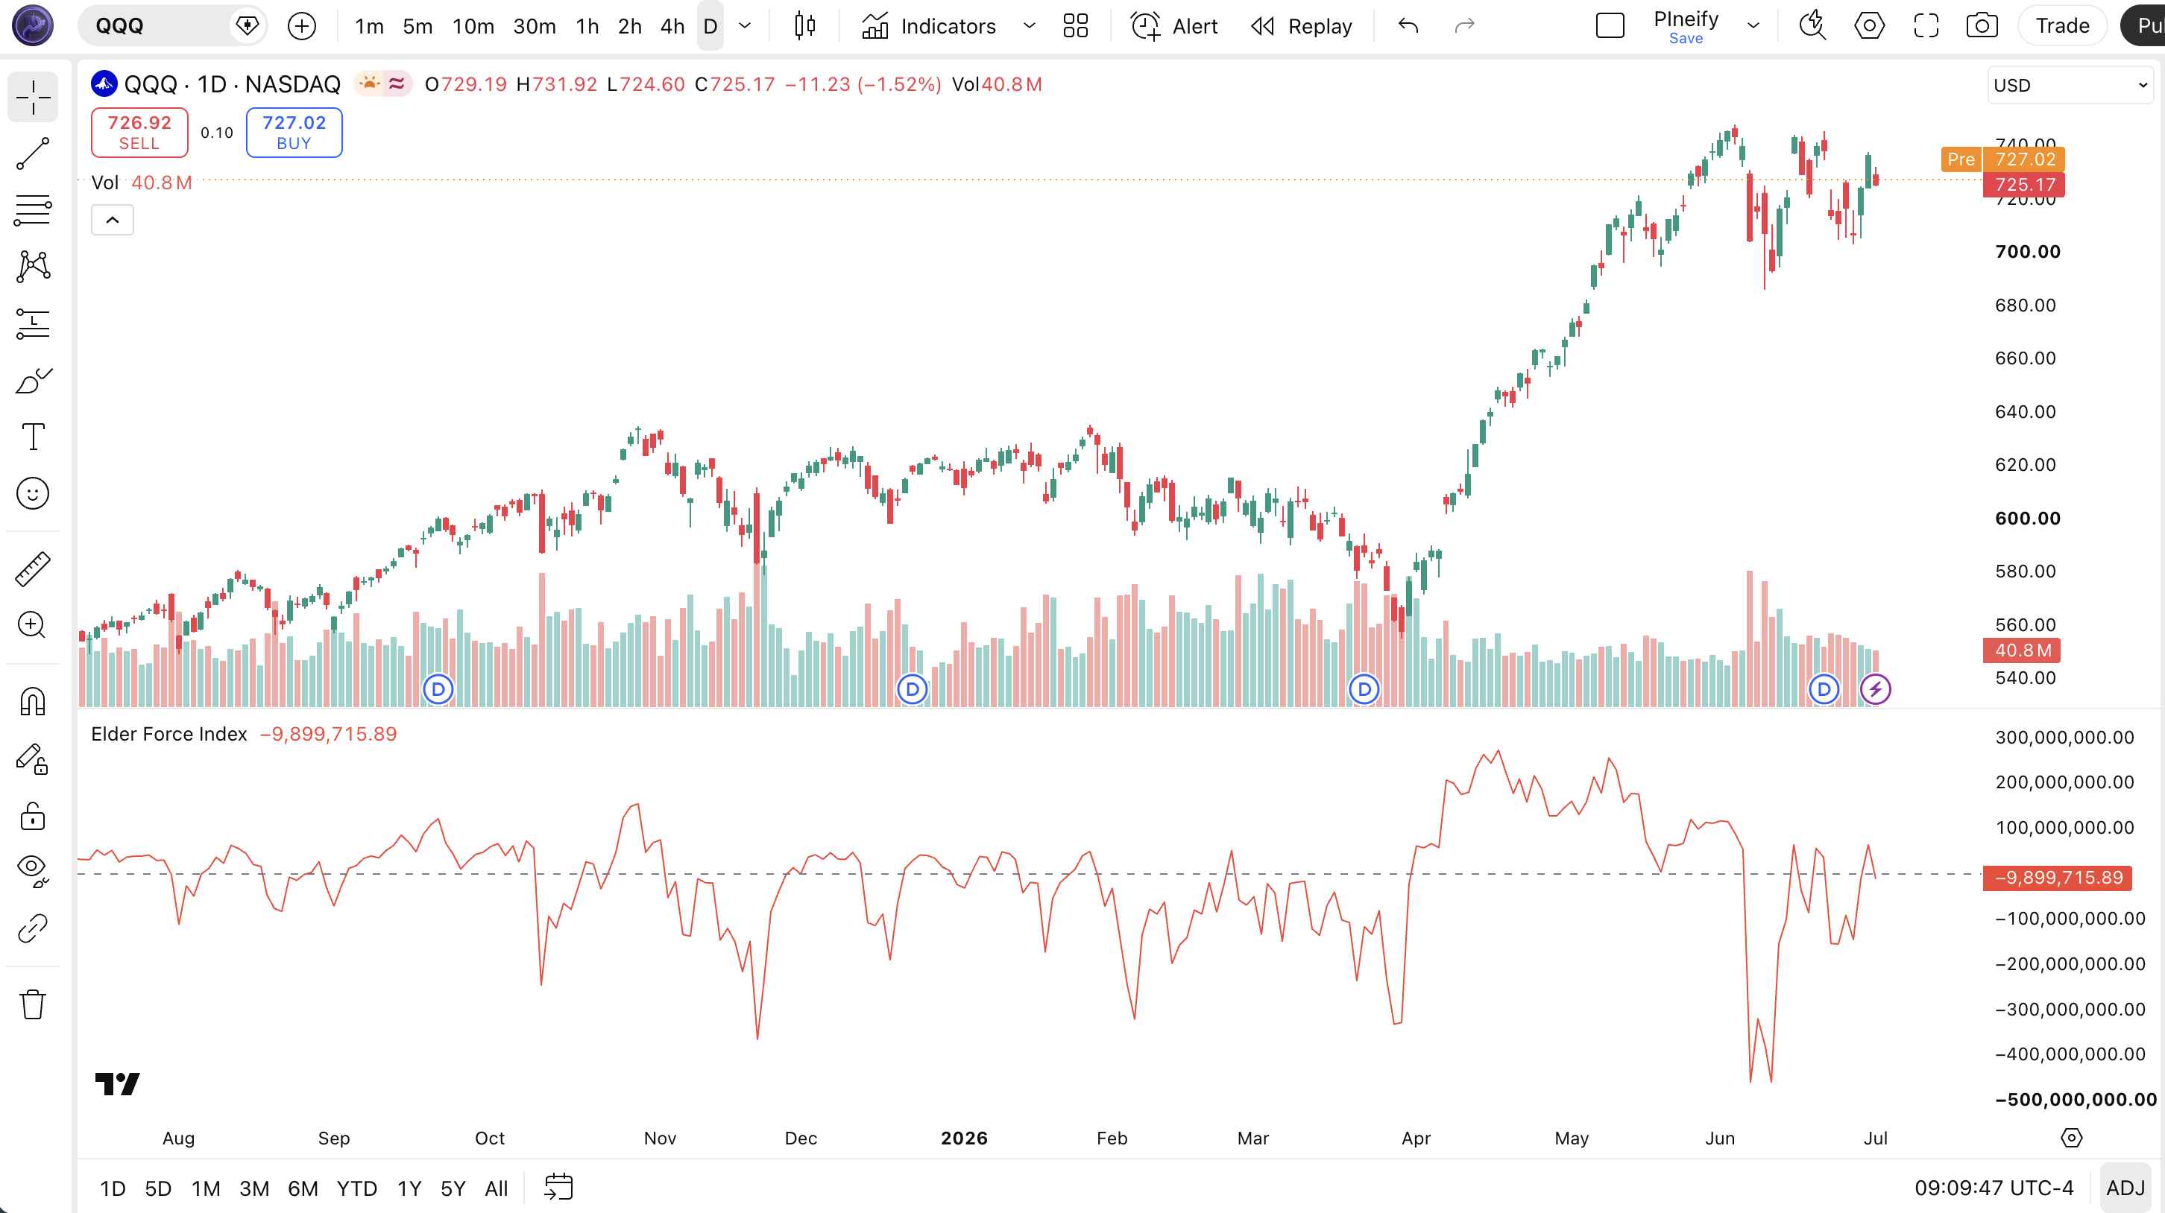Expand the Plneify layout dropdown arrow
The width and height of the screenshot is (2165, 1213).
pyautogui.click(x=1753, y=26)
